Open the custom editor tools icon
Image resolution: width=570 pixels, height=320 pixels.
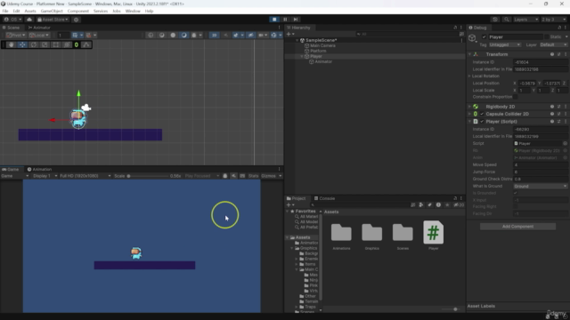click(86, 44)
